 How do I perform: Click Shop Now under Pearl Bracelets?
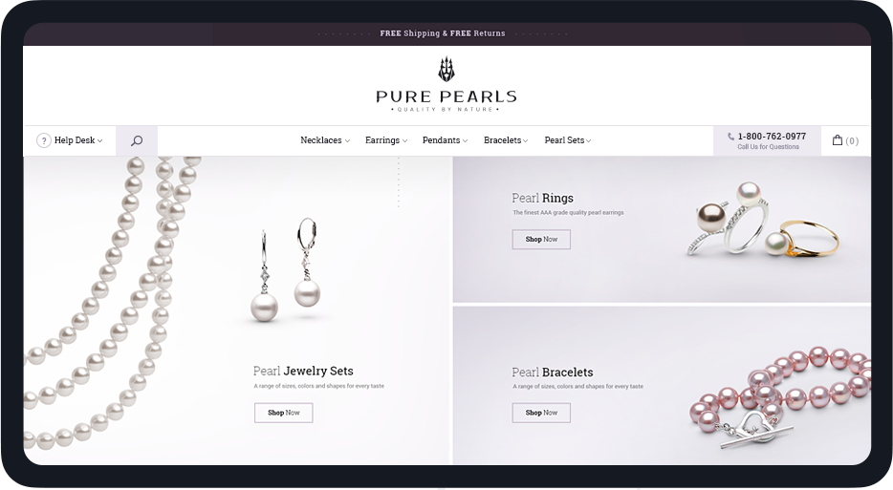[x=541, y=413]
